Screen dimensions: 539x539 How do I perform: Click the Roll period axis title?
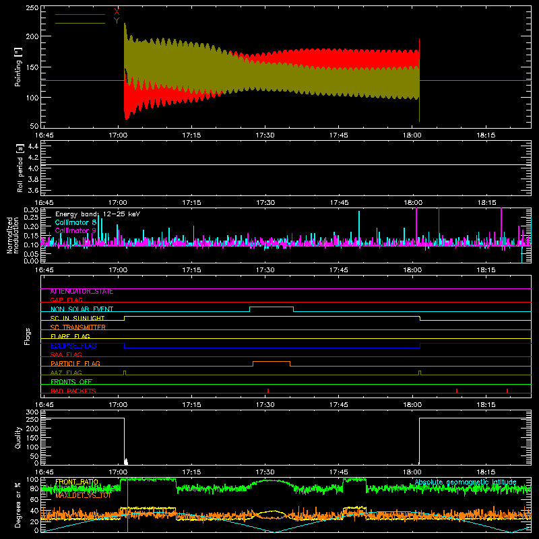click(x=20, y=168)
